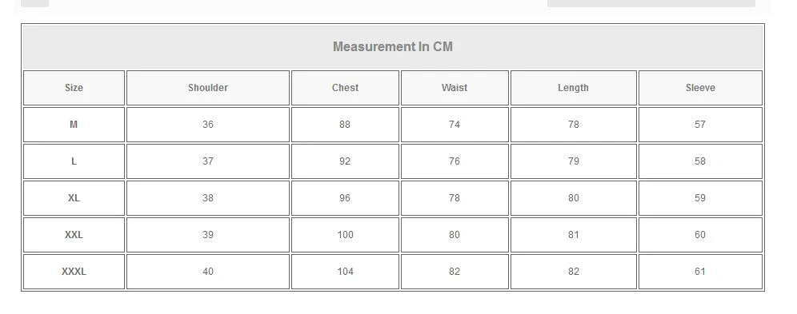Click chest value 104 in XXXL row
This screenshot has height=314, width=797.
point(345,272)
